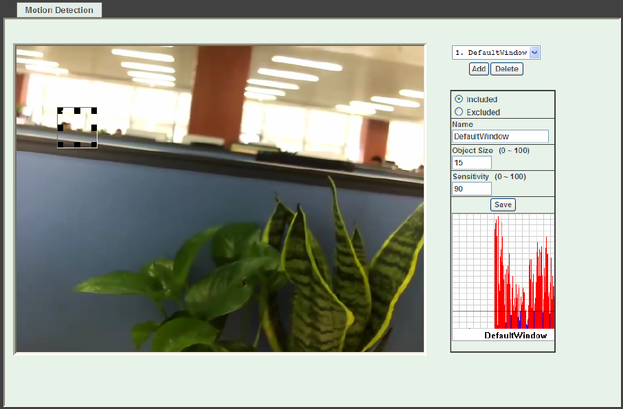This screenshot has width=623, height=409.
Task: Focus the Sensitivity input field
Action: click(472, 189)
